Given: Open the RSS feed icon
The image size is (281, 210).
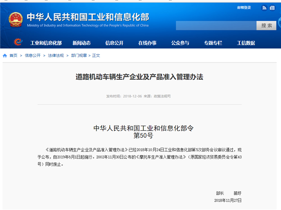Looking at the screenshot, I should tap(264, 8).
